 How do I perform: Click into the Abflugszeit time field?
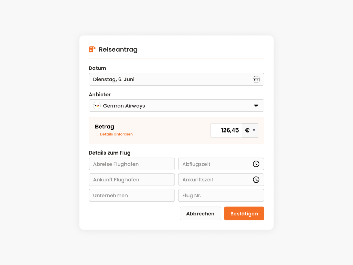point(221,164)
